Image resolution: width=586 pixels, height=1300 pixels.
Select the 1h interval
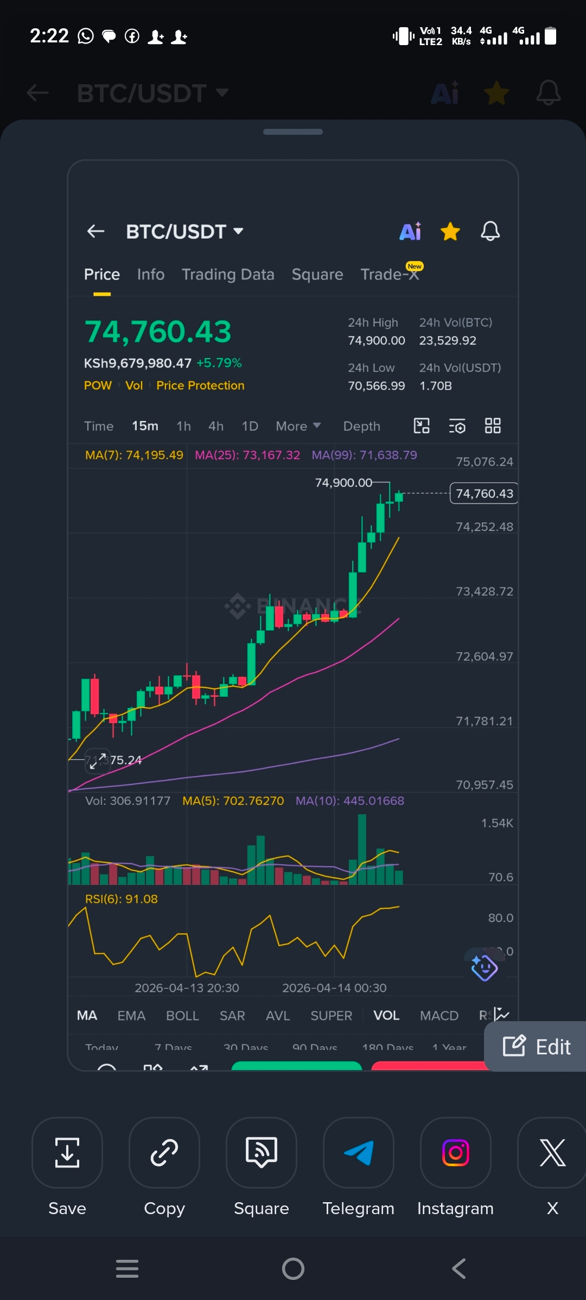tap(183, 426)
